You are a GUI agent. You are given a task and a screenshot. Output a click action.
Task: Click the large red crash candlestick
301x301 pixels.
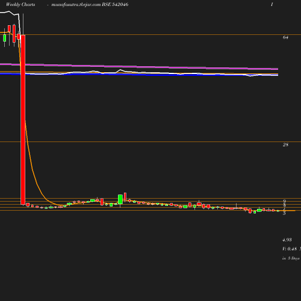click(23, 120)
